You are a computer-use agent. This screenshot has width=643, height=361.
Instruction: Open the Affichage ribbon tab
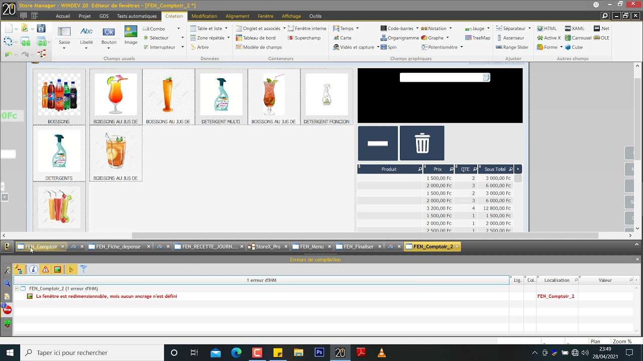(x=291, y=16)
